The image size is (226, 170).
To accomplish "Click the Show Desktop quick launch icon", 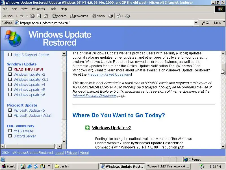I will 23,167.
